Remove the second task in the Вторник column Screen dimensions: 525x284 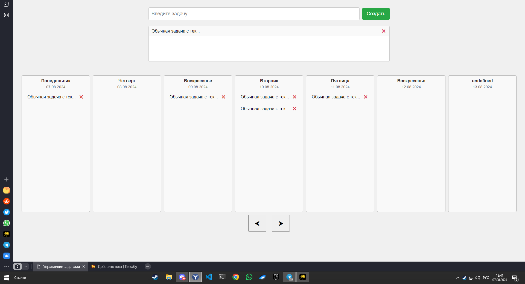294,109
